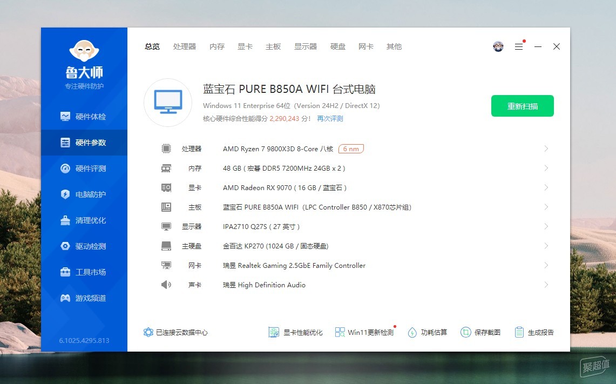The width and height of the screenshot is (616, 384).
Task: Click the 6 nm process badge
Action: (x=351, y=149)
